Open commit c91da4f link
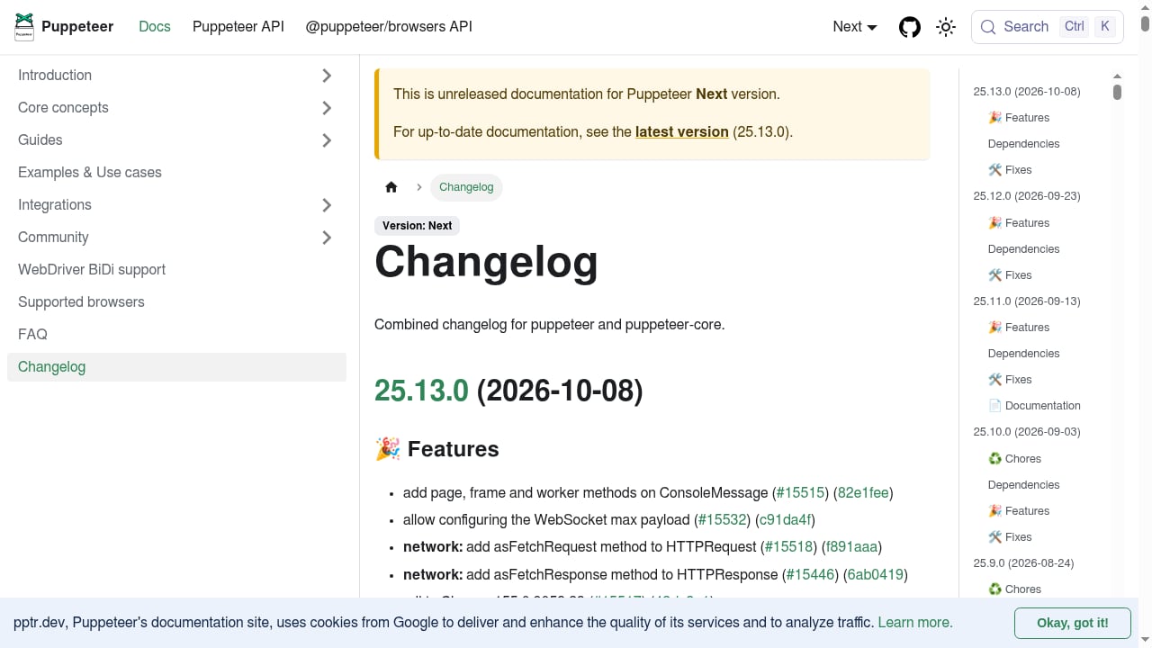 tap(785, 520)
